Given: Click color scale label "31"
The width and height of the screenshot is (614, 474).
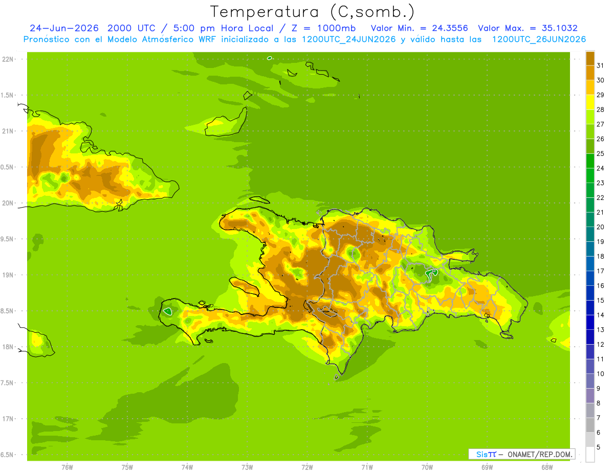Looking at the screenshot, I should (600, 65).
